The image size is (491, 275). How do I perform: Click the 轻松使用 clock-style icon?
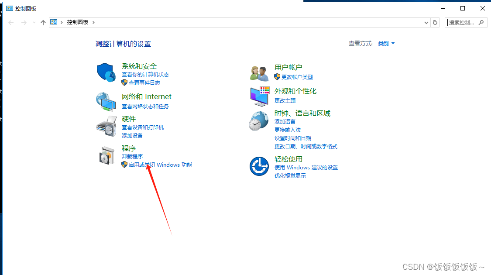pos(259,166)
